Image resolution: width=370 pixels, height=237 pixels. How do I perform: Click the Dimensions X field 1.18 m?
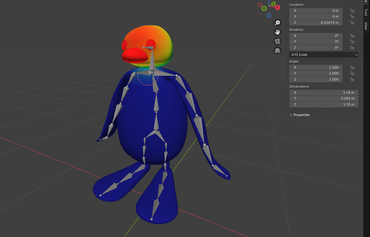coord(324,93)
